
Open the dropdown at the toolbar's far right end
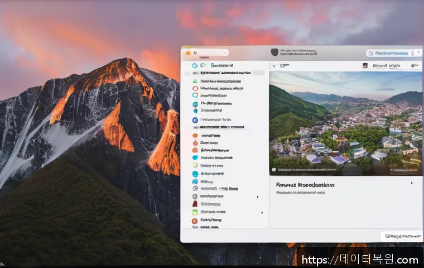pos(413,65)
